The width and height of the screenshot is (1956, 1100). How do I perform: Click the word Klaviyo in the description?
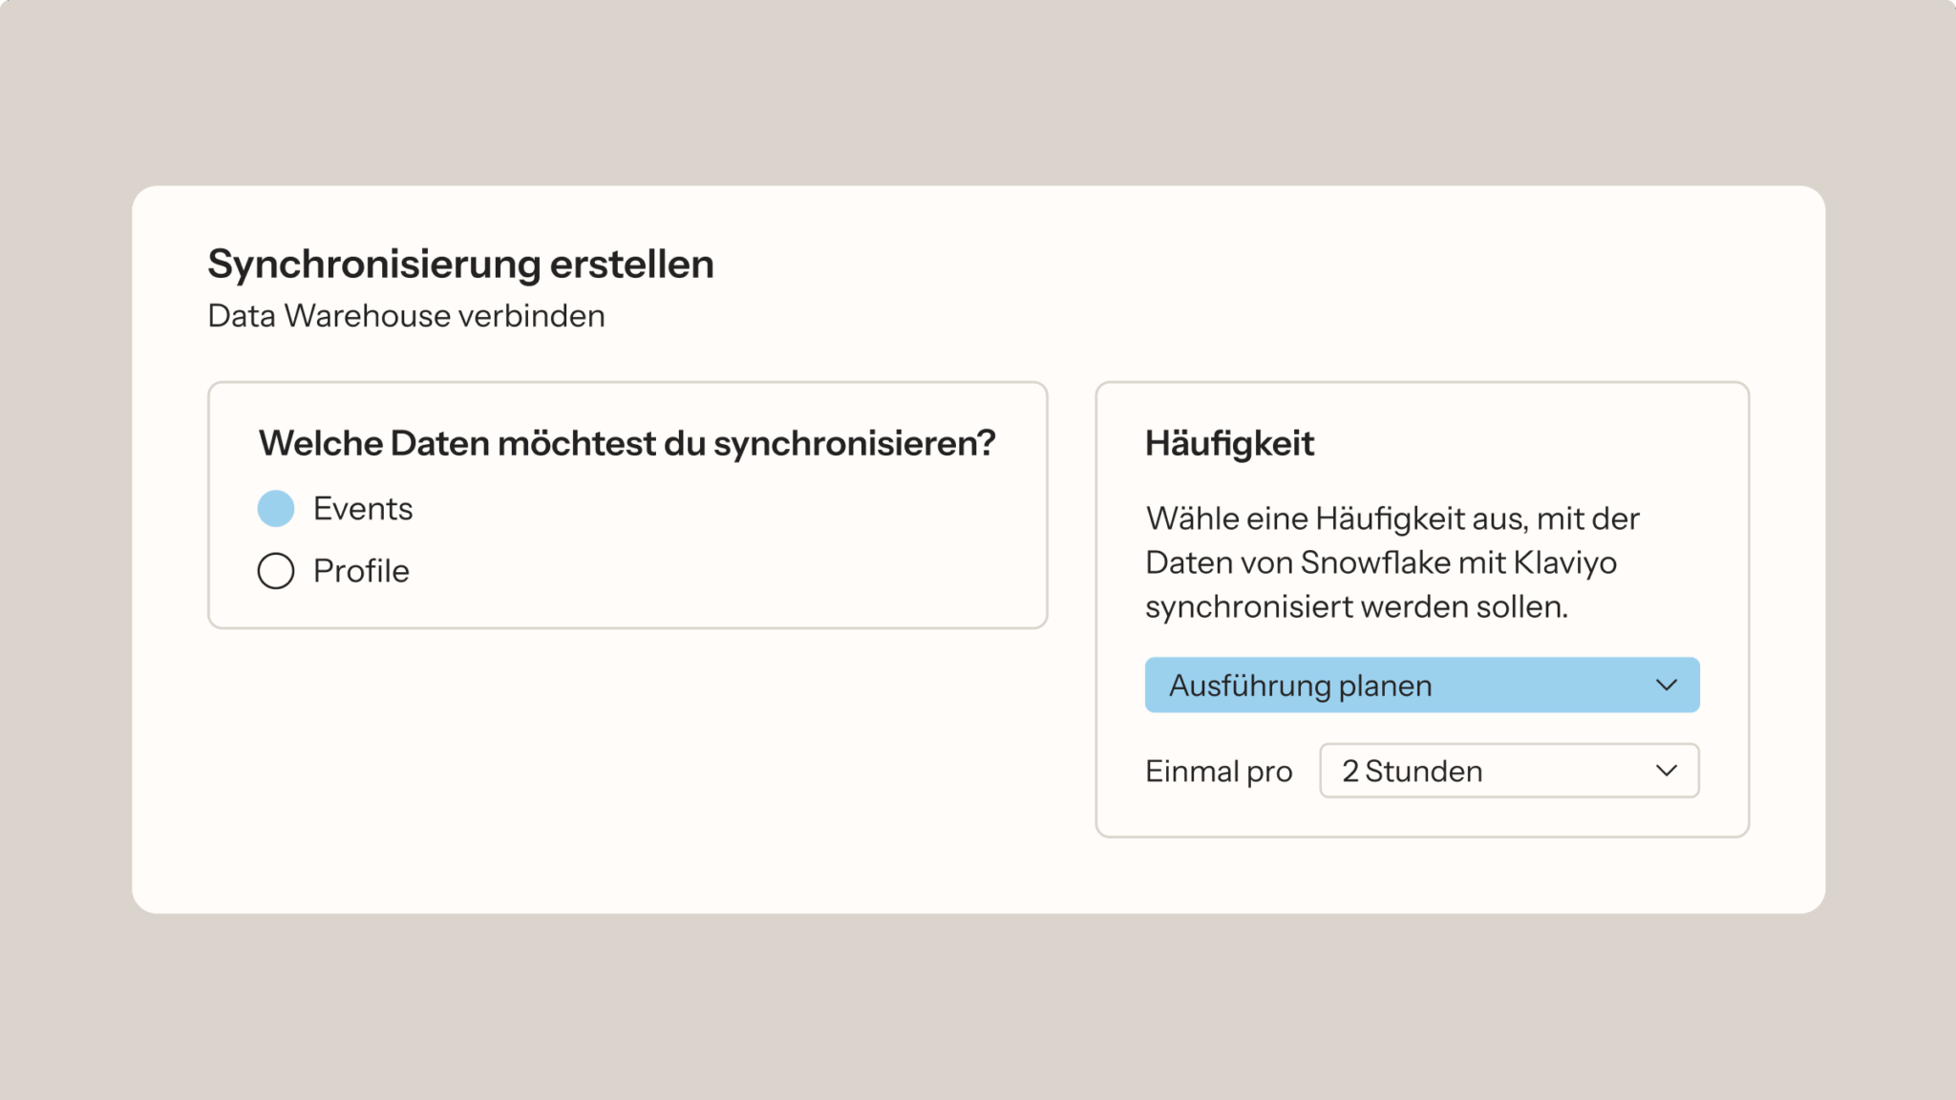click(x=1564, y=562)
